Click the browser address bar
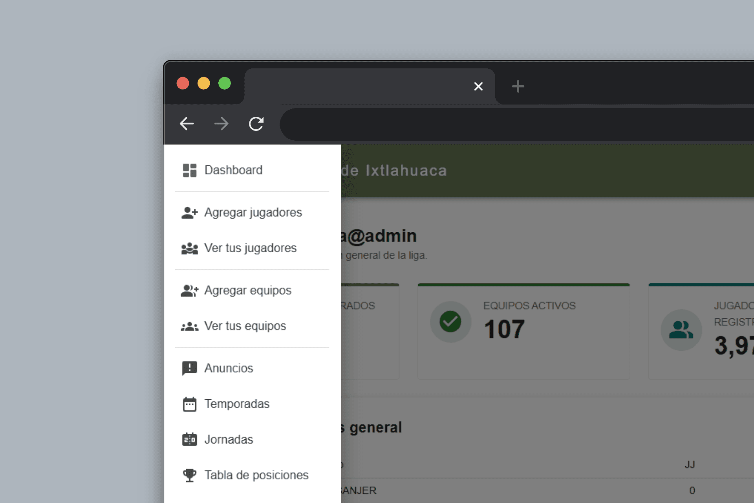 click(517, 124)
